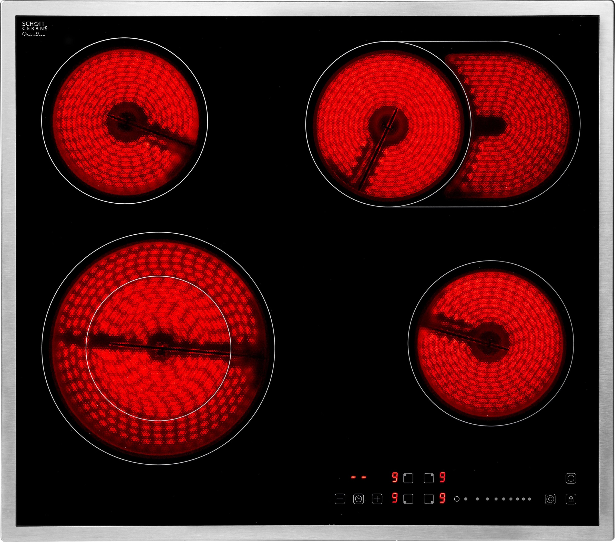
Task: Select the front-left zone selector square
Action: 408,499
